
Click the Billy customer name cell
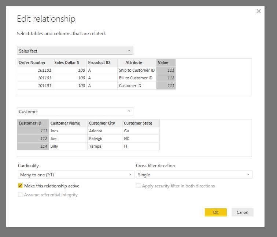coord(68,146)
